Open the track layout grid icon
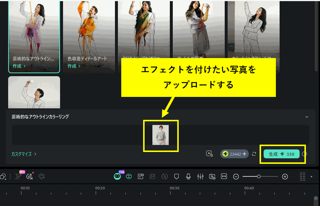 [303, 176]
